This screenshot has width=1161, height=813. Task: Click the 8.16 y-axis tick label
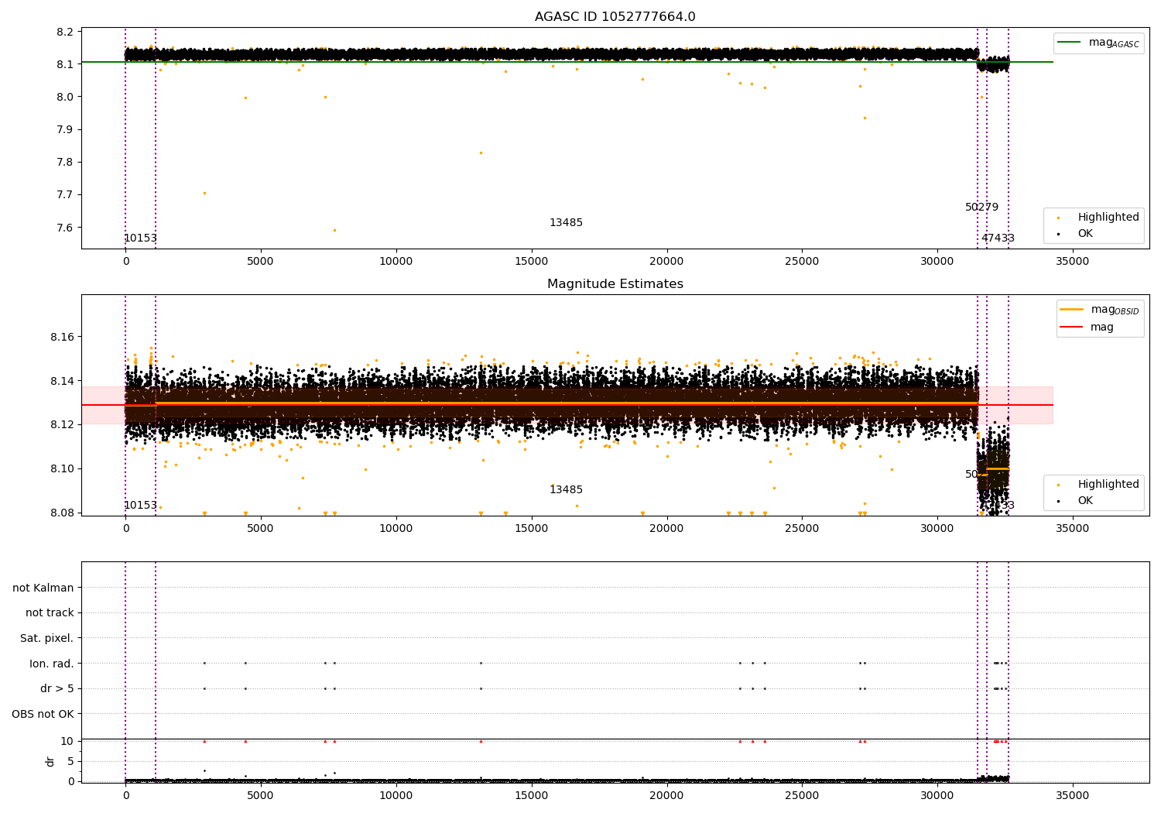point(63,338)
